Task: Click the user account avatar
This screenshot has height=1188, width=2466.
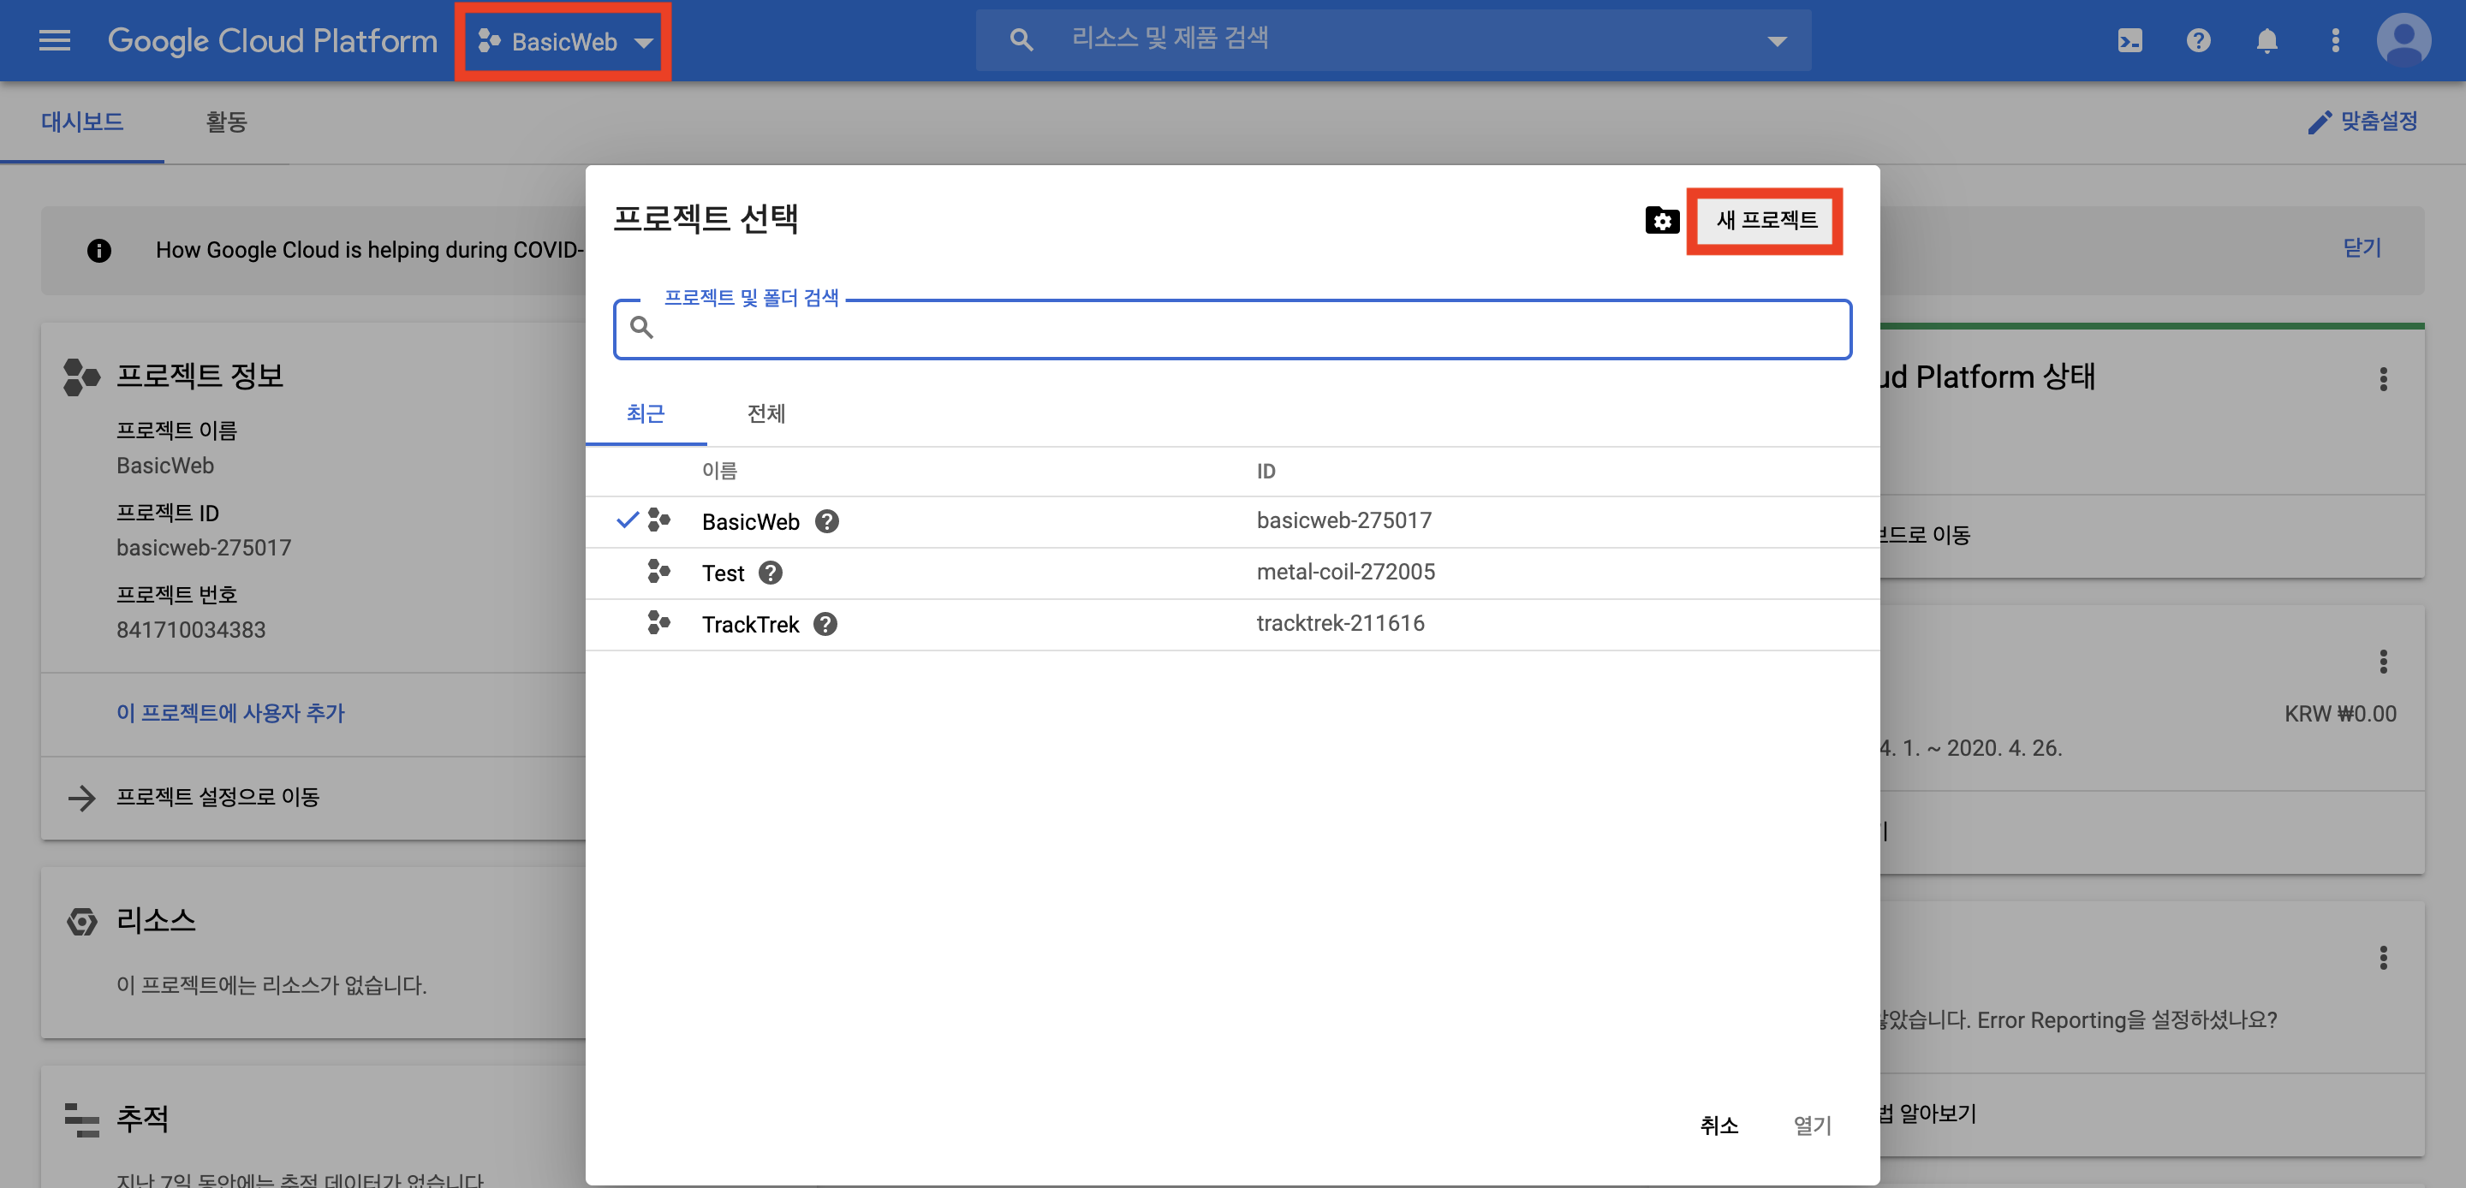Action: 2403,40
